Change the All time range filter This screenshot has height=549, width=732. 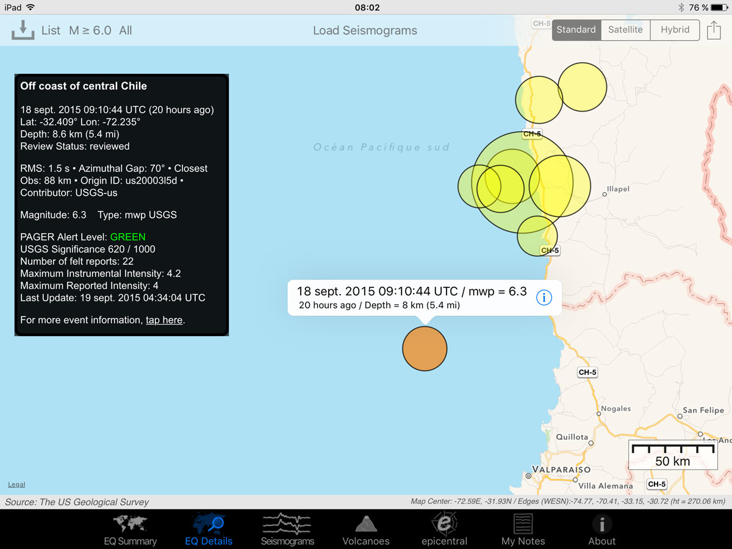click(x=126, y=30)
